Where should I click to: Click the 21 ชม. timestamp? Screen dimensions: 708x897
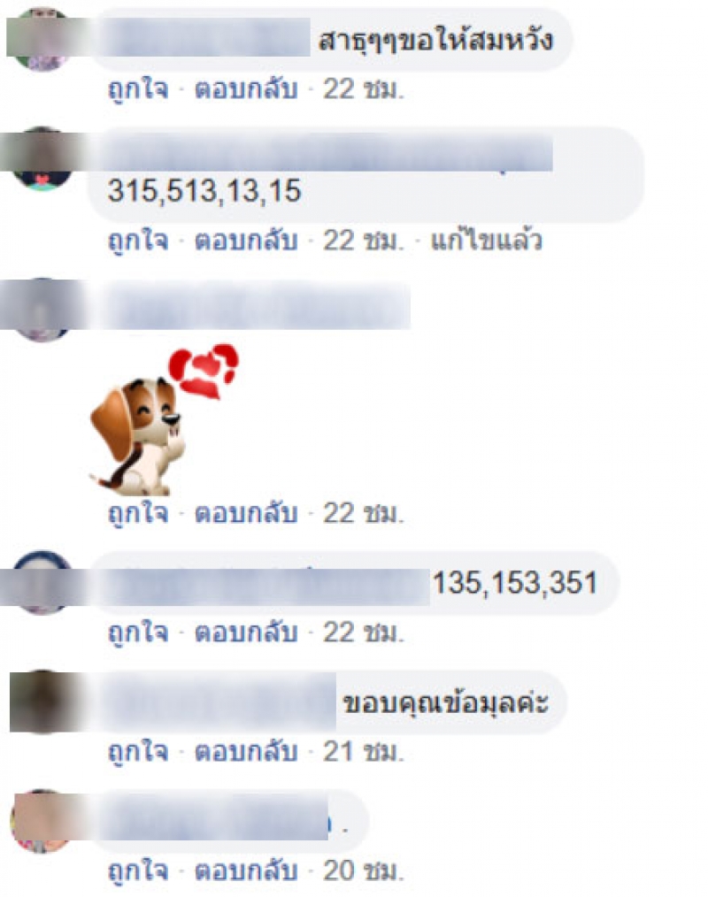click(x=364, y=752)
